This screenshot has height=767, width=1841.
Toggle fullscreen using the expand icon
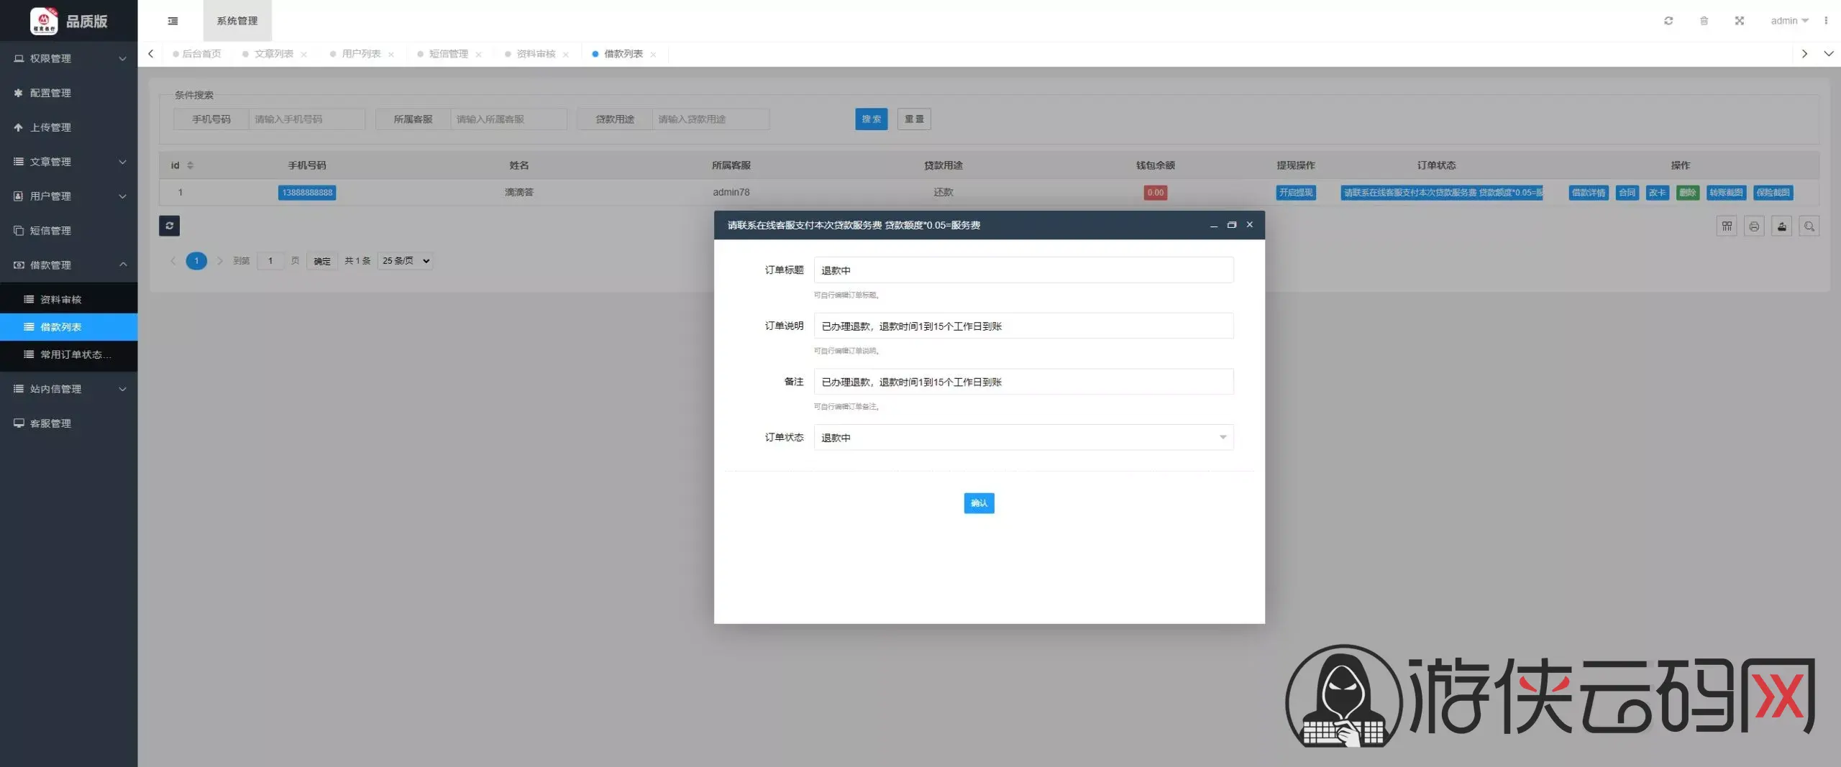[x=1739, y=21]
